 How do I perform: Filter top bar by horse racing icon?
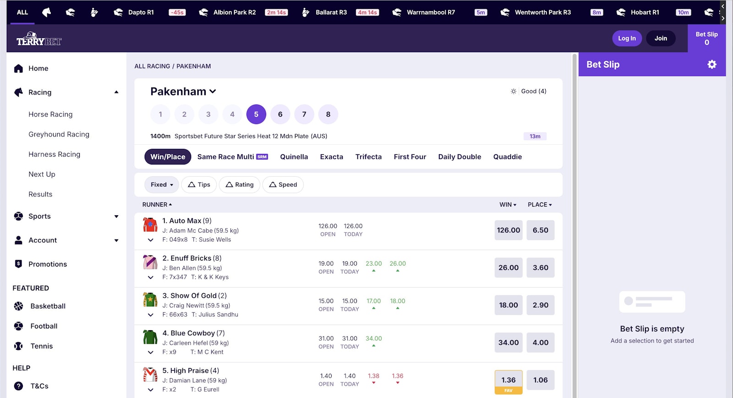pyautogui.click(x=47, y=12)
